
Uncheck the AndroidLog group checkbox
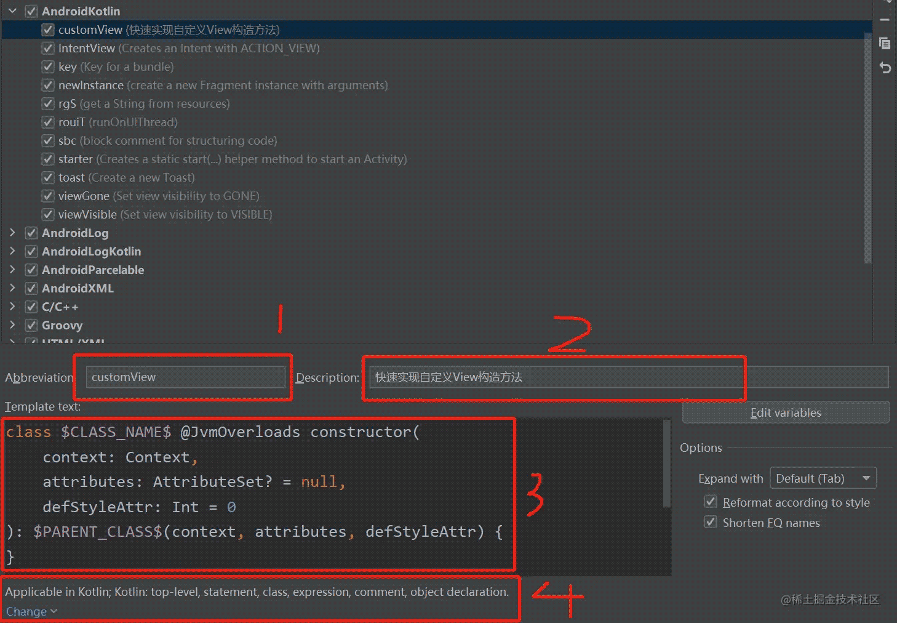click(x=31, y=233)
